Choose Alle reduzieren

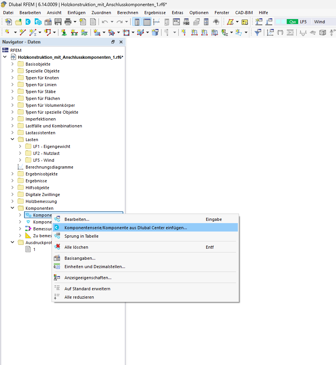tap(145, 297)
